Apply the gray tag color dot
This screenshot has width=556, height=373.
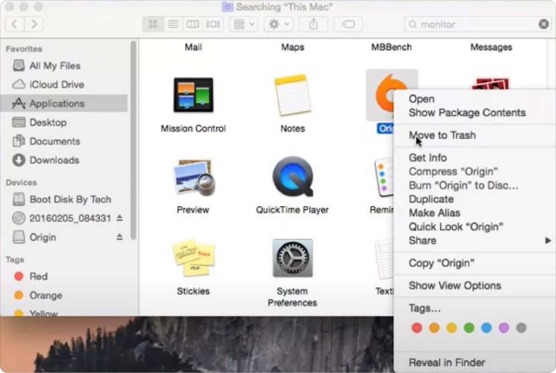521,328
